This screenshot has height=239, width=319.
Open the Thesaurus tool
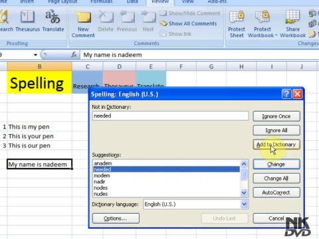[28, 21]
